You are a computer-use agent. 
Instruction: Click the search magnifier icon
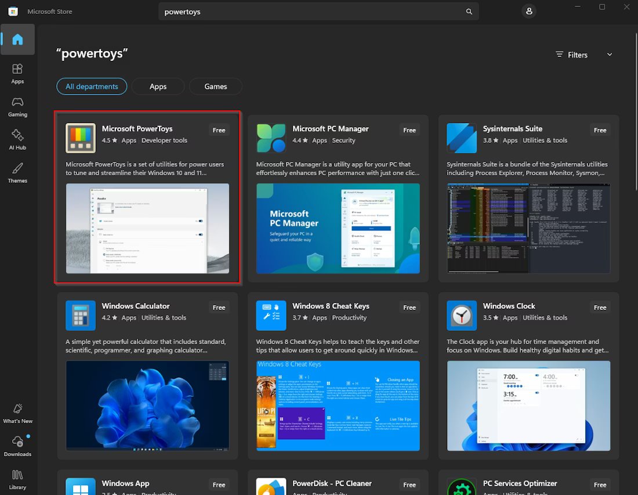coord(469,12)
